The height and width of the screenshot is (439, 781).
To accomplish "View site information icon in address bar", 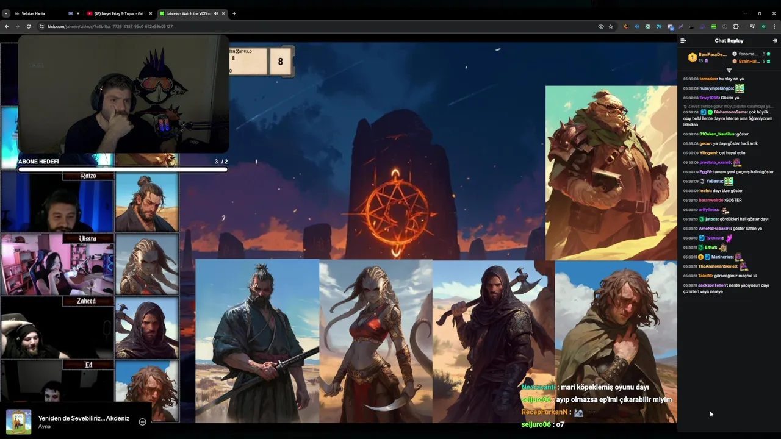I will (x=41, y=26).
